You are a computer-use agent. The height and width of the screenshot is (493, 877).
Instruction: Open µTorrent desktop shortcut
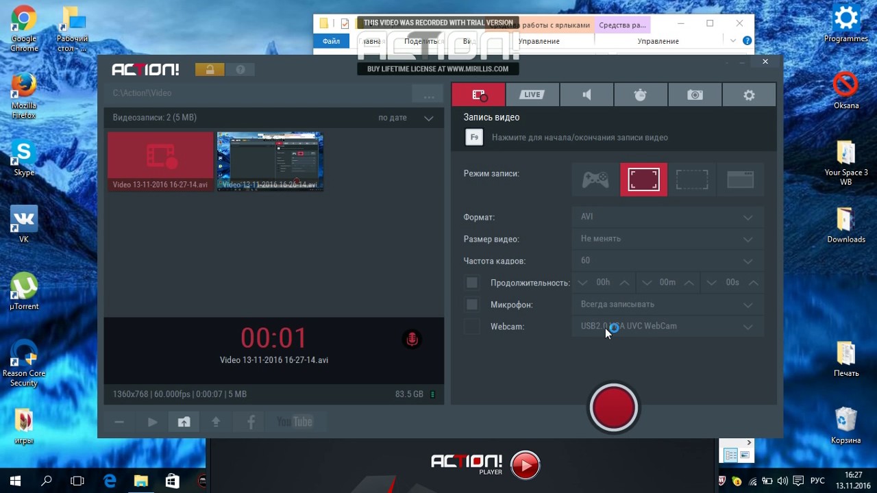24,292
